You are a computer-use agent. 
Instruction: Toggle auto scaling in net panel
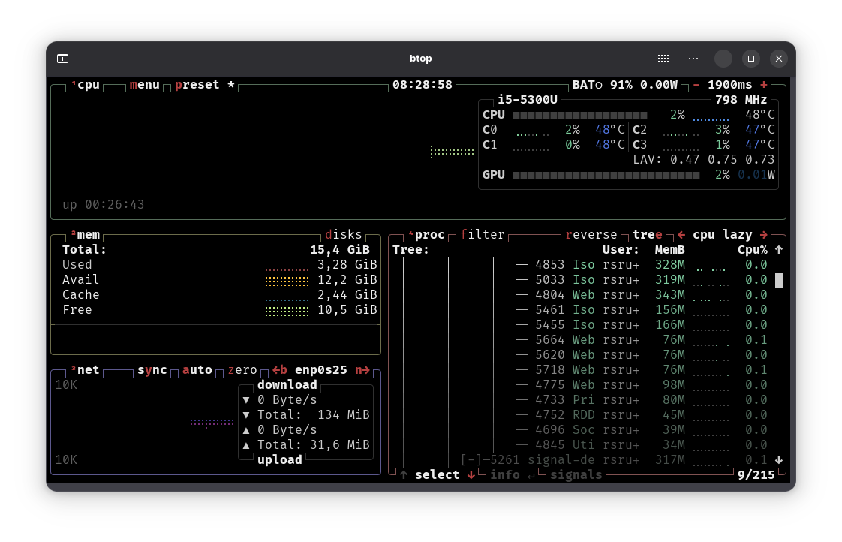click(x=197, y=370)
